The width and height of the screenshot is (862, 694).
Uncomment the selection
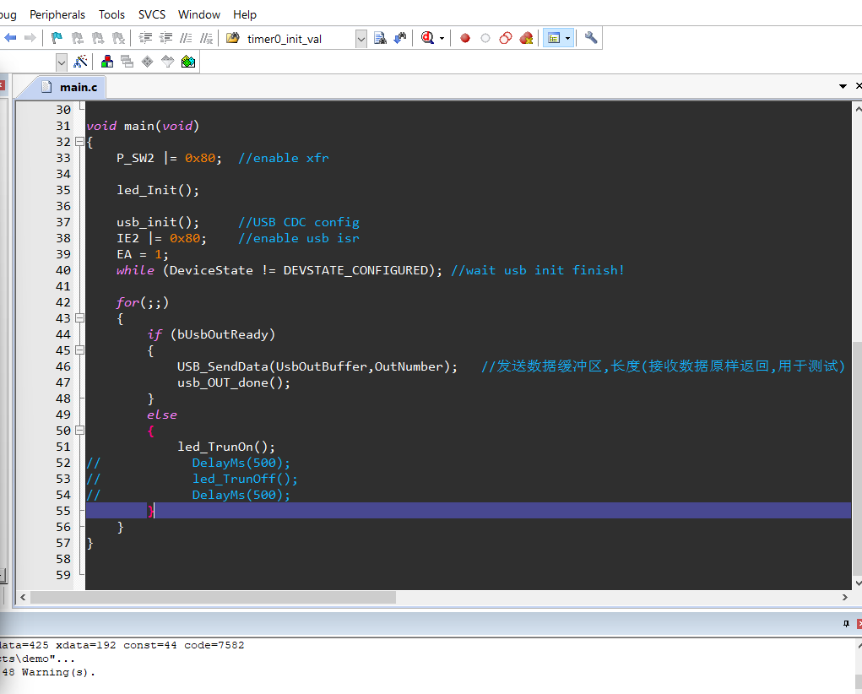pyautogui.click(x=207, y=38)
